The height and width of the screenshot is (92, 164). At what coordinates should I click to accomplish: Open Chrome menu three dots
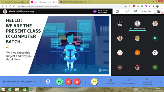coord(161,6)
